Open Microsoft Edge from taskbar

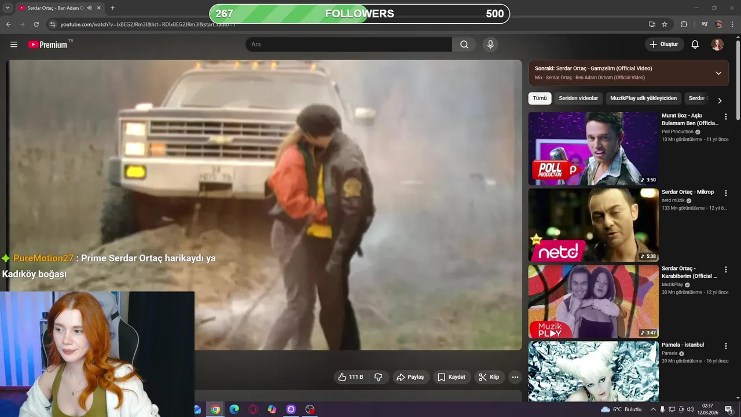click(x=234, y=409)
